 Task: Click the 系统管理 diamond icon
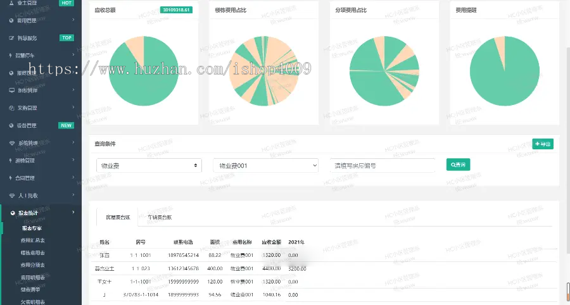pyautogui.click(x=11, y=143)
